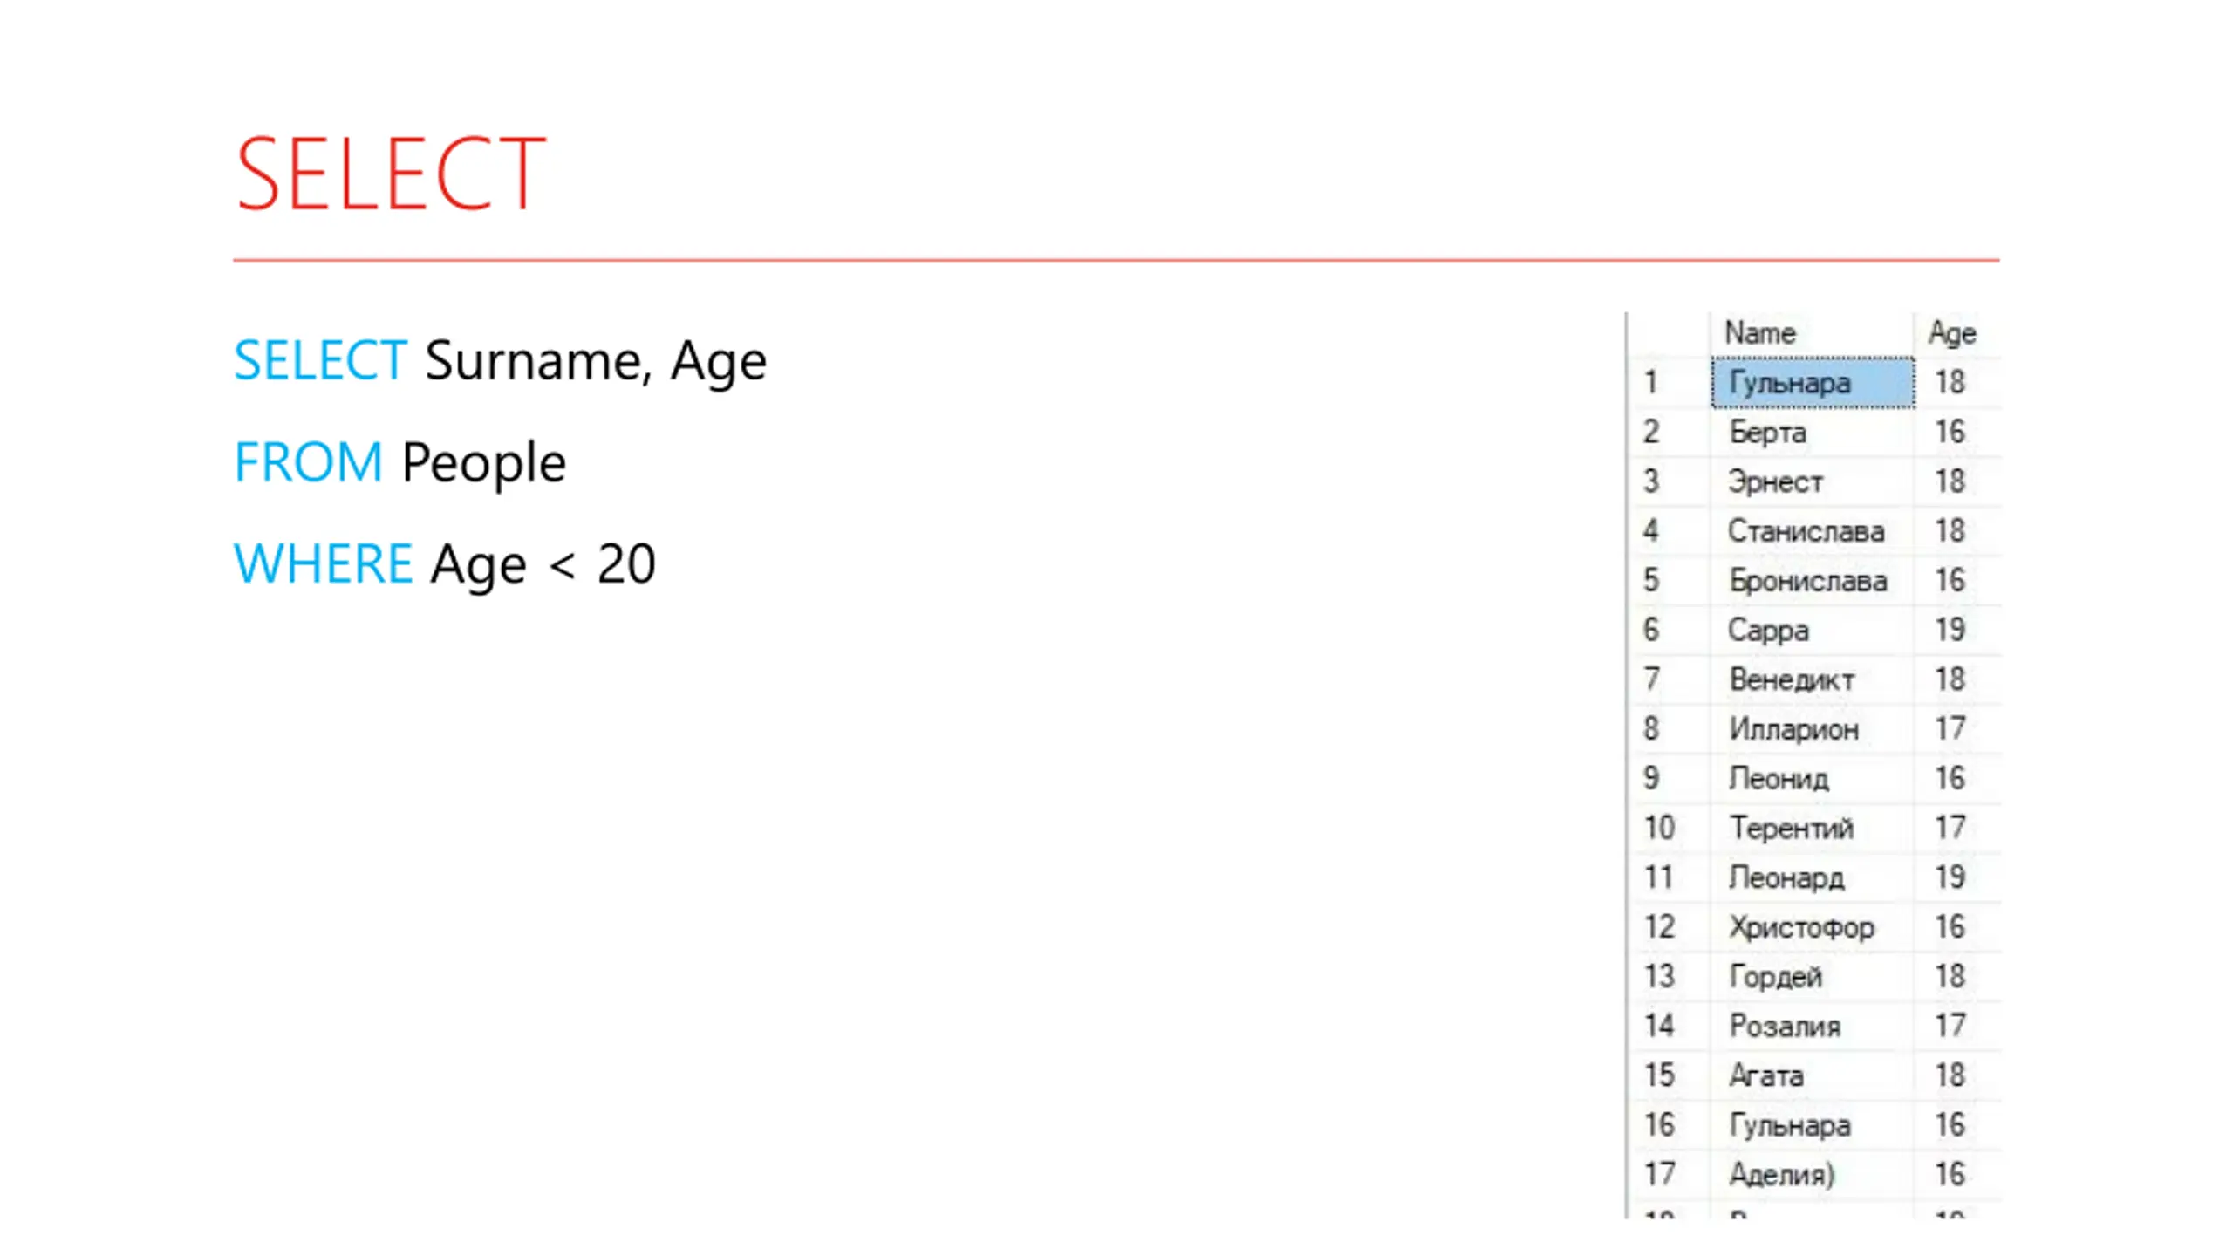Screen dimensions: 2233x1256
Task: Select the Бронислава name cell
Action: click(1812, 580)
